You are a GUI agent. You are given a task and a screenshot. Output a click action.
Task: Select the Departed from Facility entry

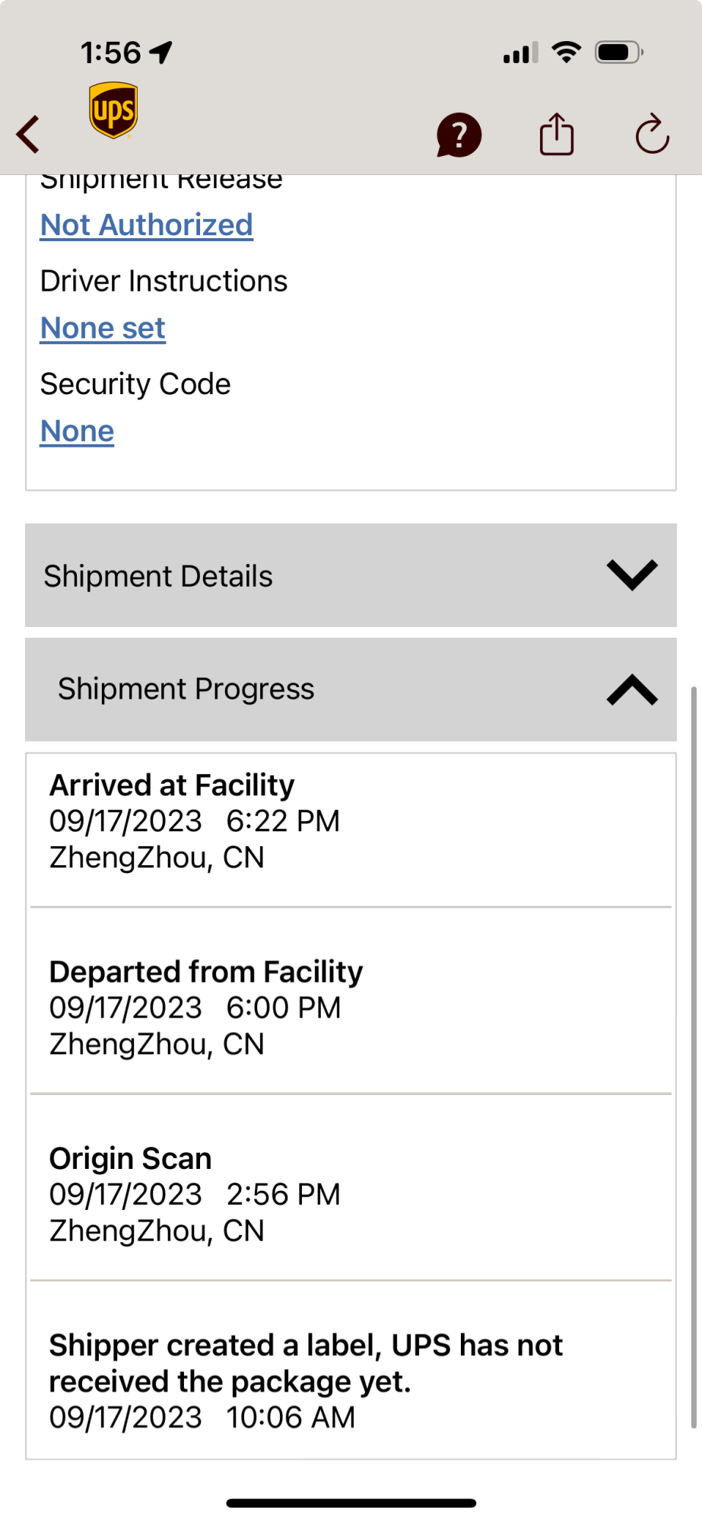(x=351, y=1001)
